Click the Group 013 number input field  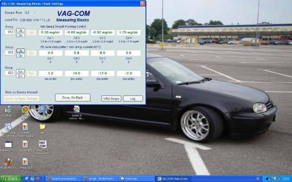tap(10, 32)
